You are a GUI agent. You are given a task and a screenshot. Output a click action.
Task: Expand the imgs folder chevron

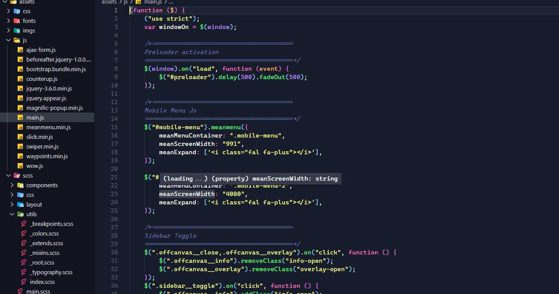coord(8,30)
